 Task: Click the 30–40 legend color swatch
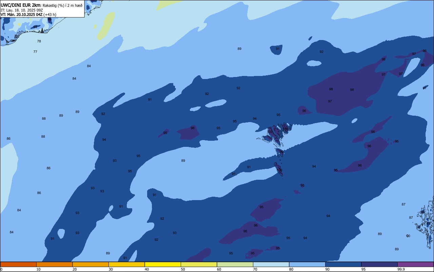point(126,264)
